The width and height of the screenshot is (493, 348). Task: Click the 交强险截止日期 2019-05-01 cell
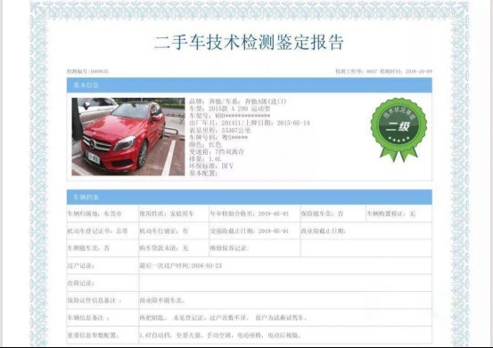[x=254, y=231]
